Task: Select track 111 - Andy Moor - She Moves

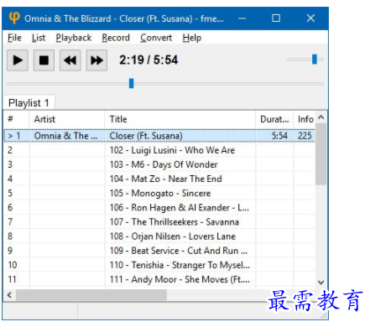Action: 159,279
